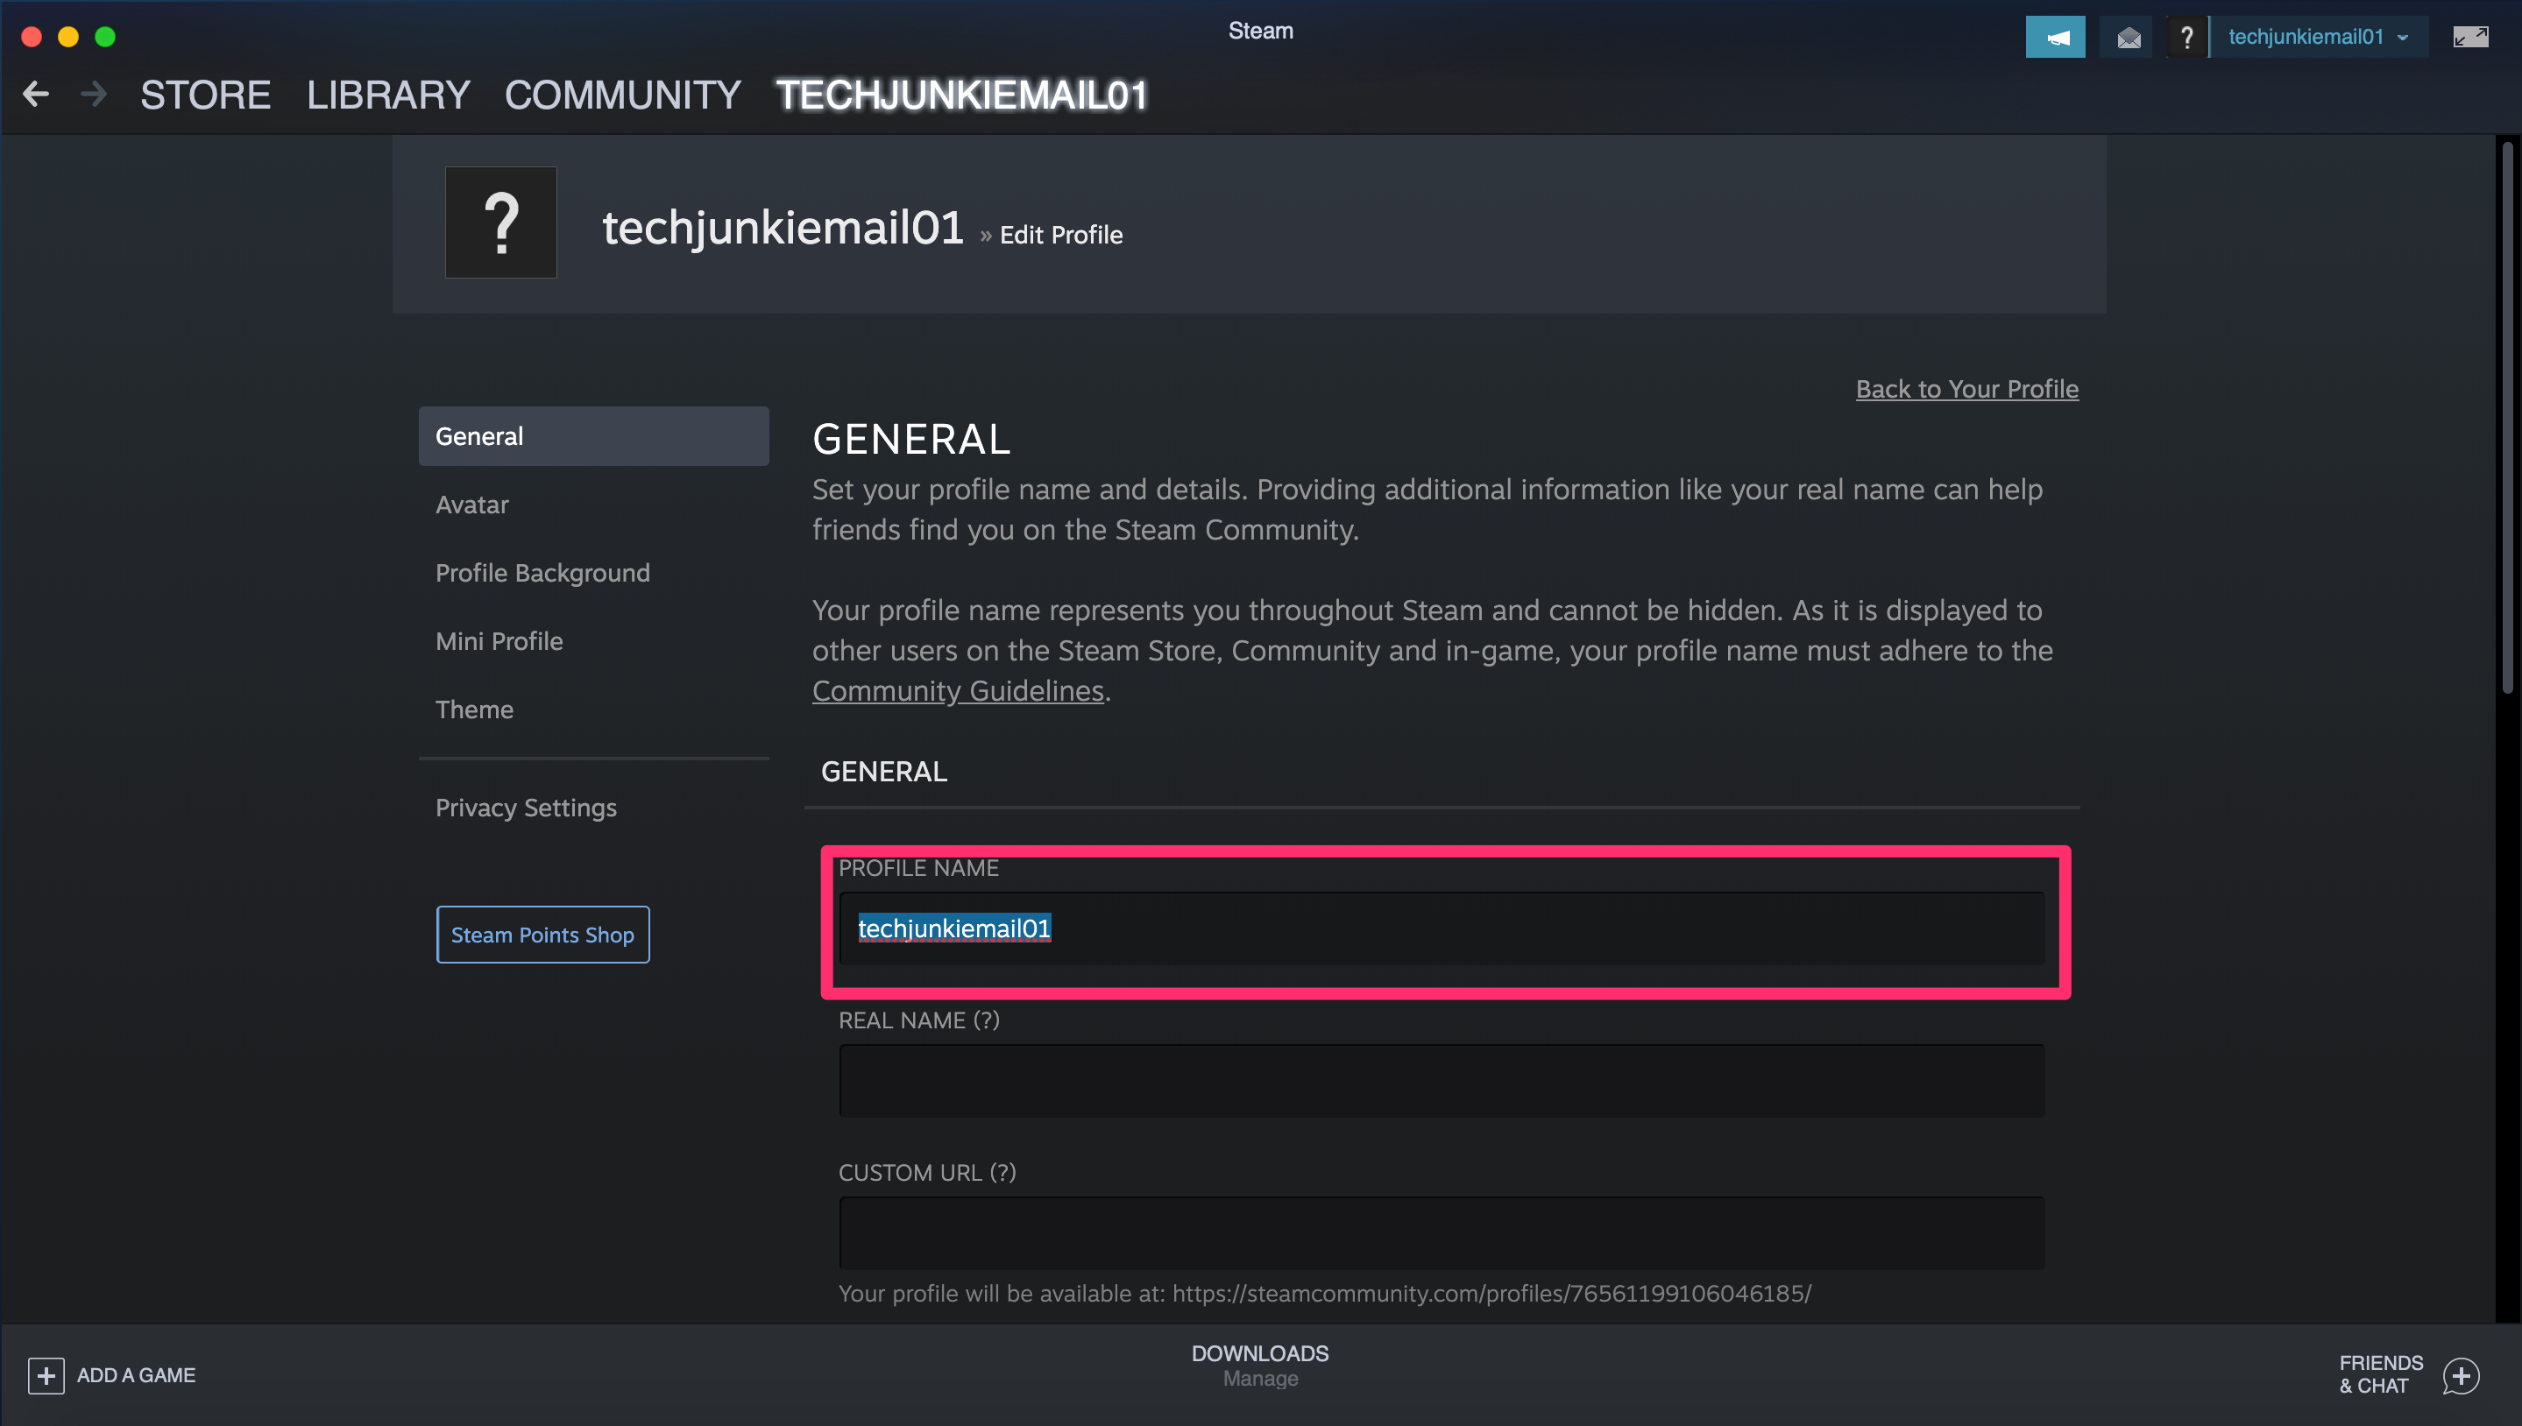Open the Profile Background settings
2522x1426 pixels.
click(542, 571)
